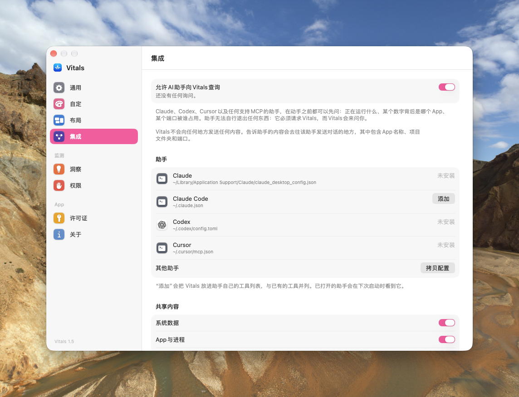This screenshot has height=397, width=519.
Task: Click the layout icon beside 布局
Action: point(59,120)
